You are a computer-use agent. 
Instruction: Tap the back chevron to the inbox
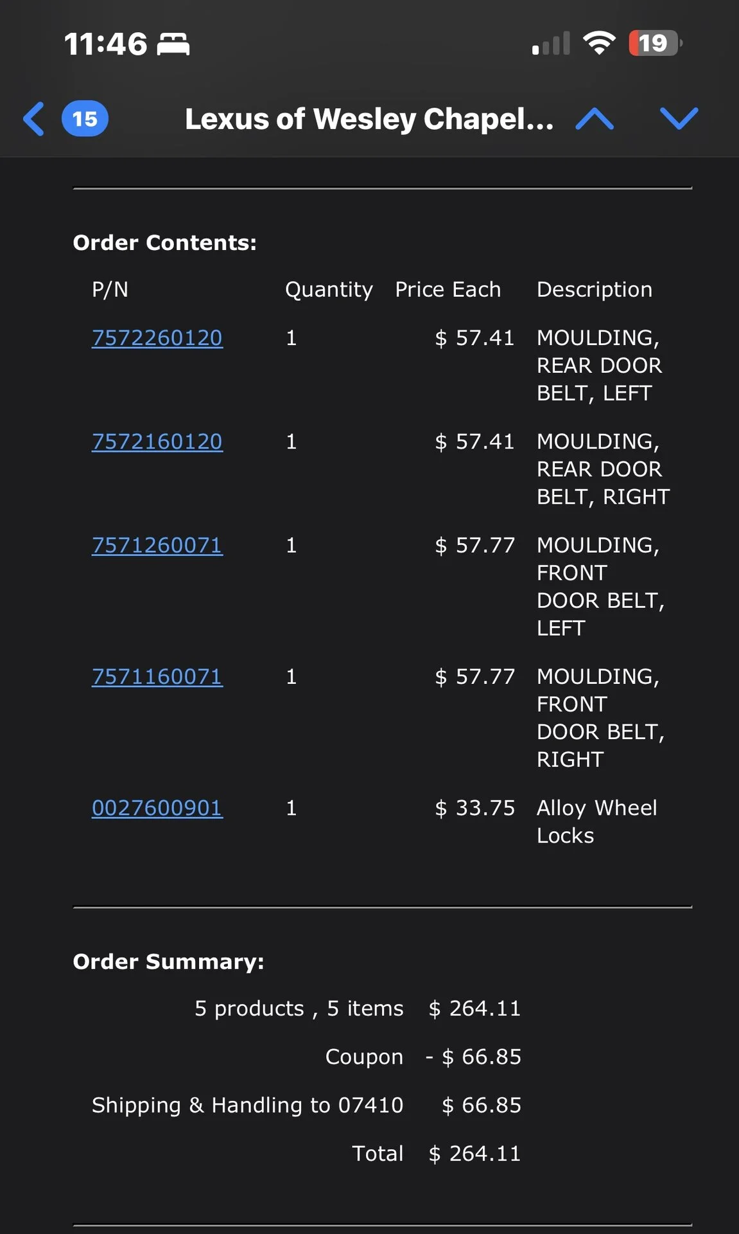(34, 119)
